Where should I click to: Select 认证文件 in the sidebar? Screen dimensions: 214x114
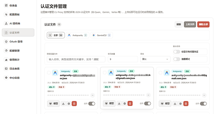(18, 33)
